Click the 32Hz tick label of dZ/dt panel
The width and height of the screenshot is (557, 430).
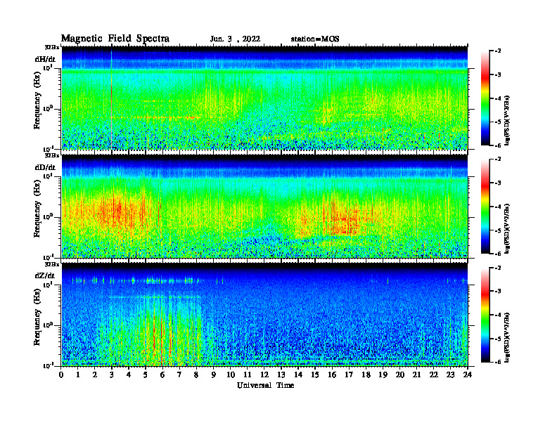click(52, 264)
